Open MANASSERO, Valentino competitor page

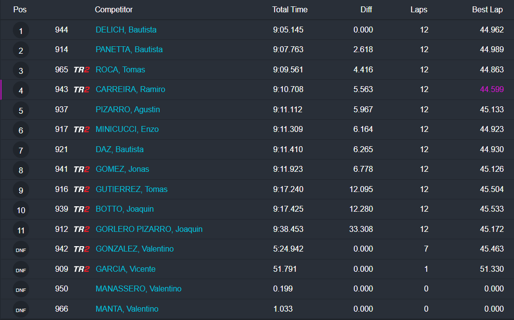(138, 288)
